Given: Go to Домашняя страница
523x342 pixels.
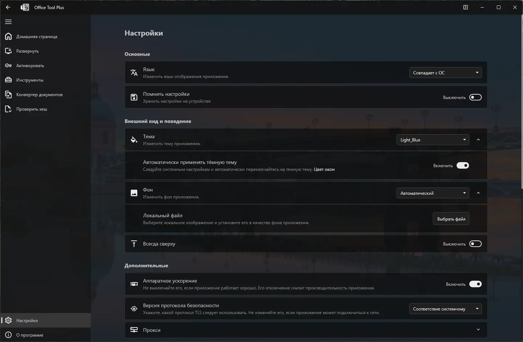Looking at the screenshot, I should click(x=45, y=36).
